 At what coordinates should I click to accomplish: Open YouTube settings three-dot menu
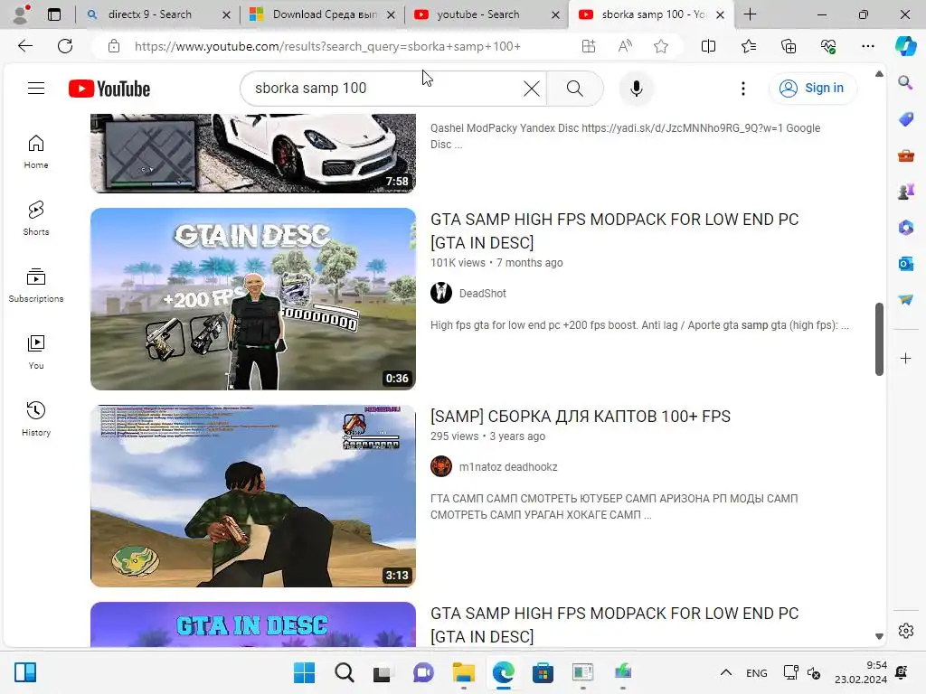click(743, 89)
